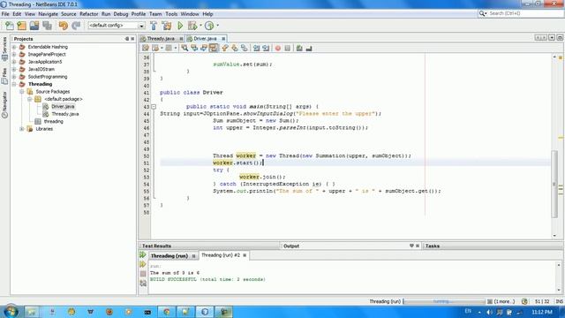Click the (1 more...) processes link
Image resolution: width=565 pixels, height=318 pixels.
point(504,301)
